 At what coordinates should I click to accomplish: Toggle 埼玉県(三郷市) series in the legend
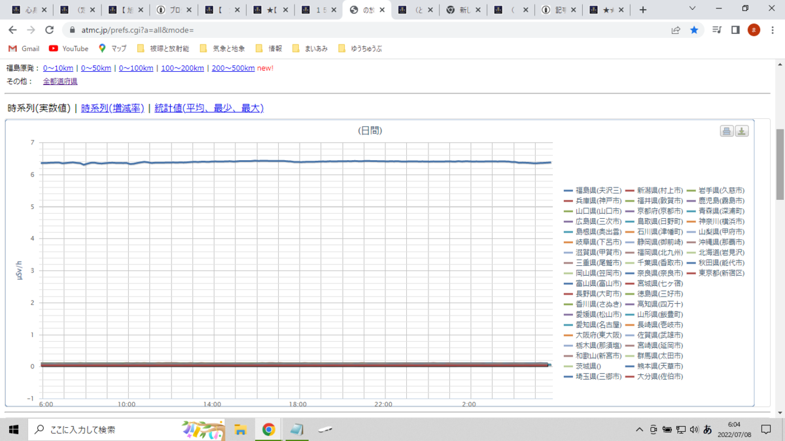593,376
